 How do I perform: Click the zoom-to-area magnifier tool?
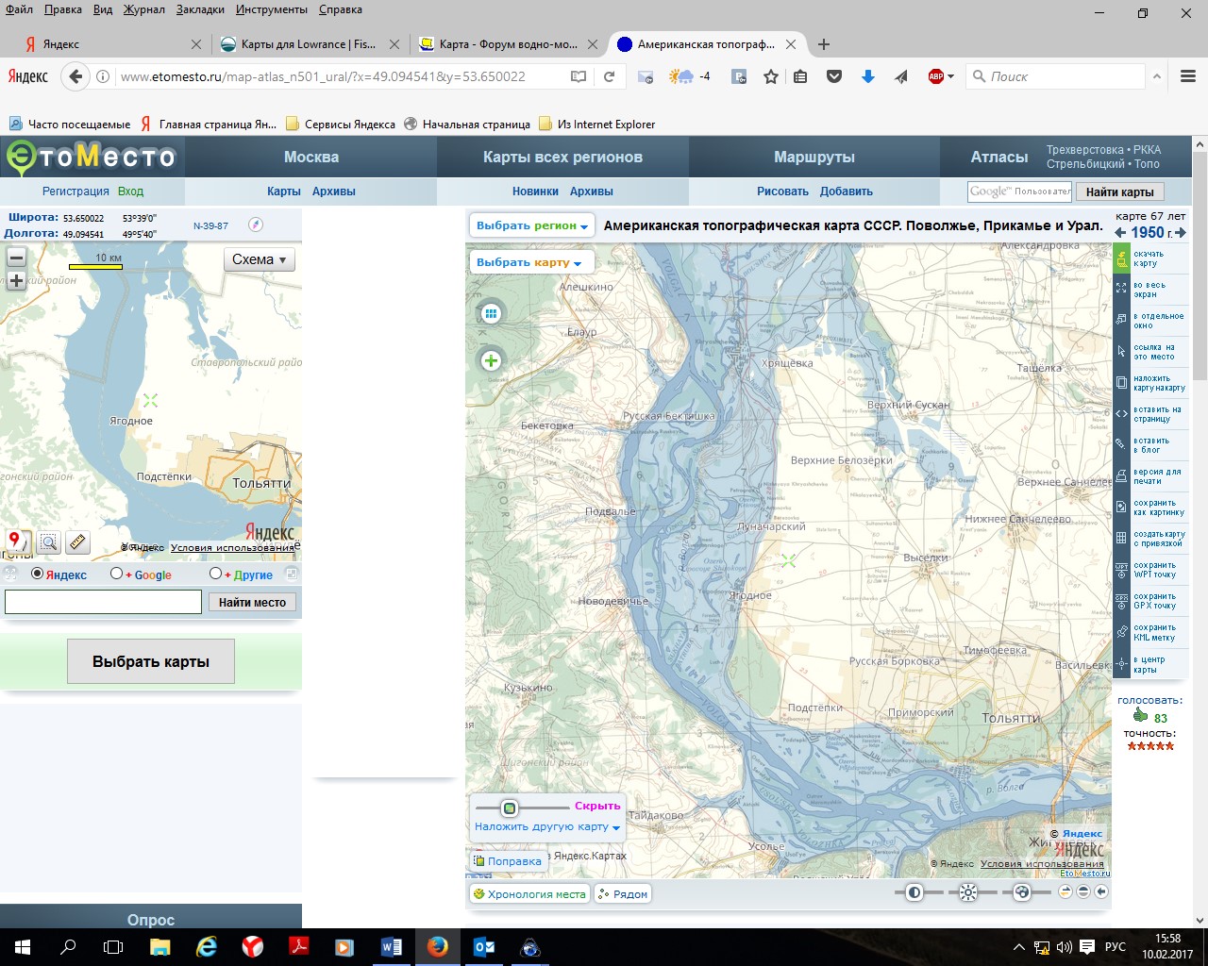[48, 541]
